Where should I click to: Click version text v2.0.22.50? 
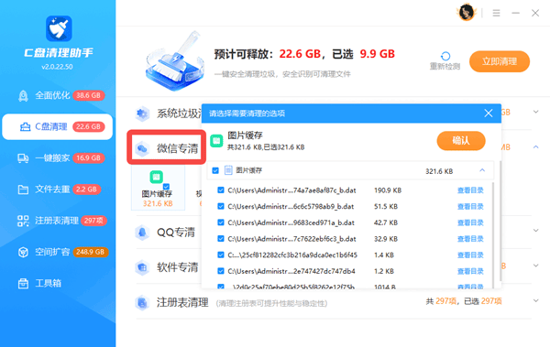tap(57, 67)
